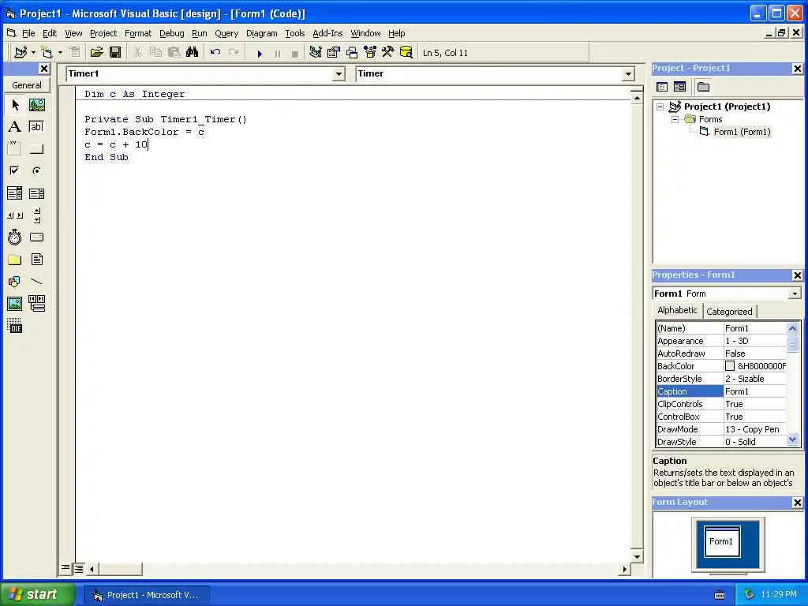Select the CheckBox control tool
The image size is (808, 606).
[15, 170]
